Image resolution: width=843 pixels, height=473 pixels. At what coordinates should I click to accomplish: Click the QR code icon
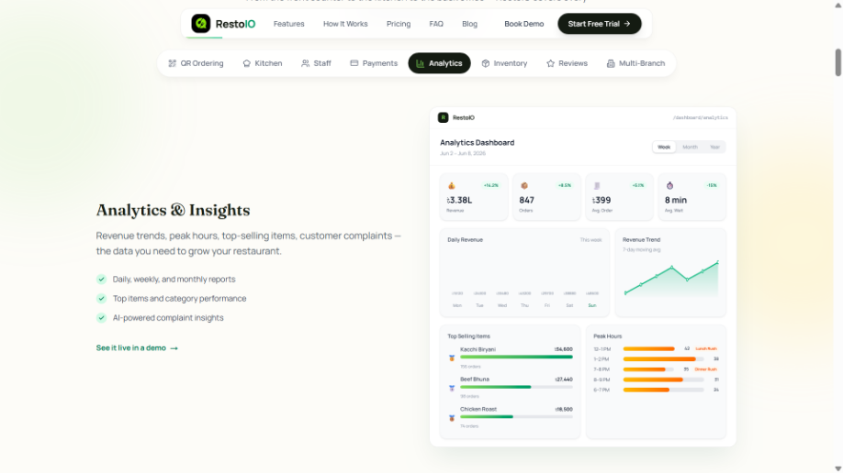click(172, 63)
